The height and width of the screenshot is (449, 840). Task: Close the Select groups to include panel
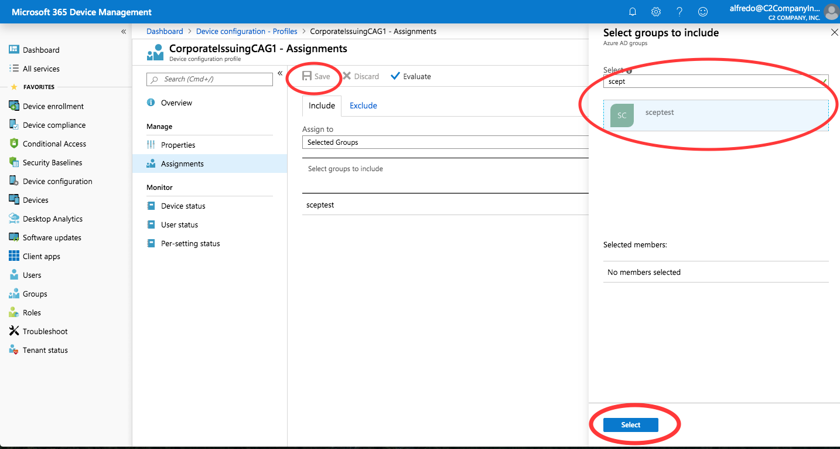834,33
